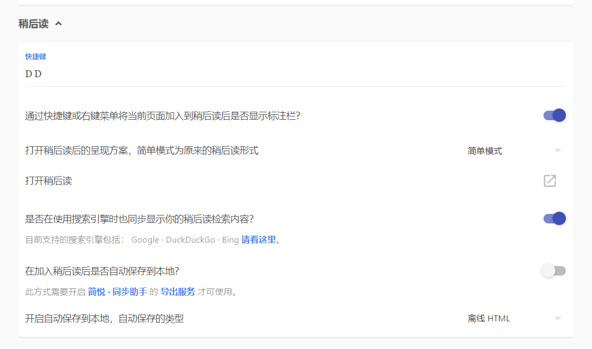Click the 快捷键 input field showing D D
592x349 pixels.
(x=295, y=74)
